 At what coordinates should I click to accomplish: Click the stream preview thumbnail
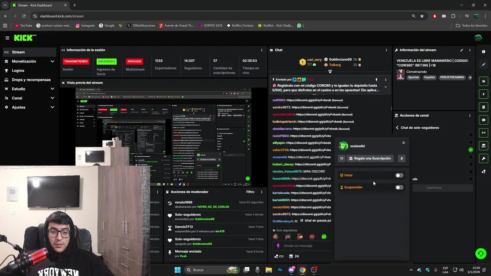(163, 137)
